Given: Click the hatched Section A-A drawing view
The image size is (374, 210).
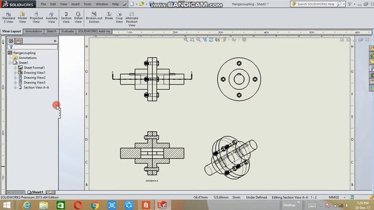Looking at the screenshot, I should point(152,153).
